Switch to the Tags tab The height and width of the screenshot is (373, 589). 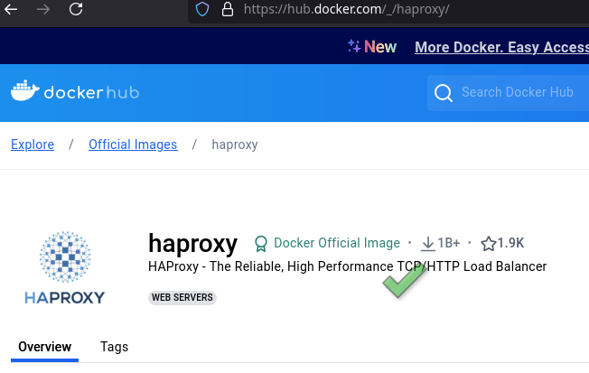click(114, 347)
